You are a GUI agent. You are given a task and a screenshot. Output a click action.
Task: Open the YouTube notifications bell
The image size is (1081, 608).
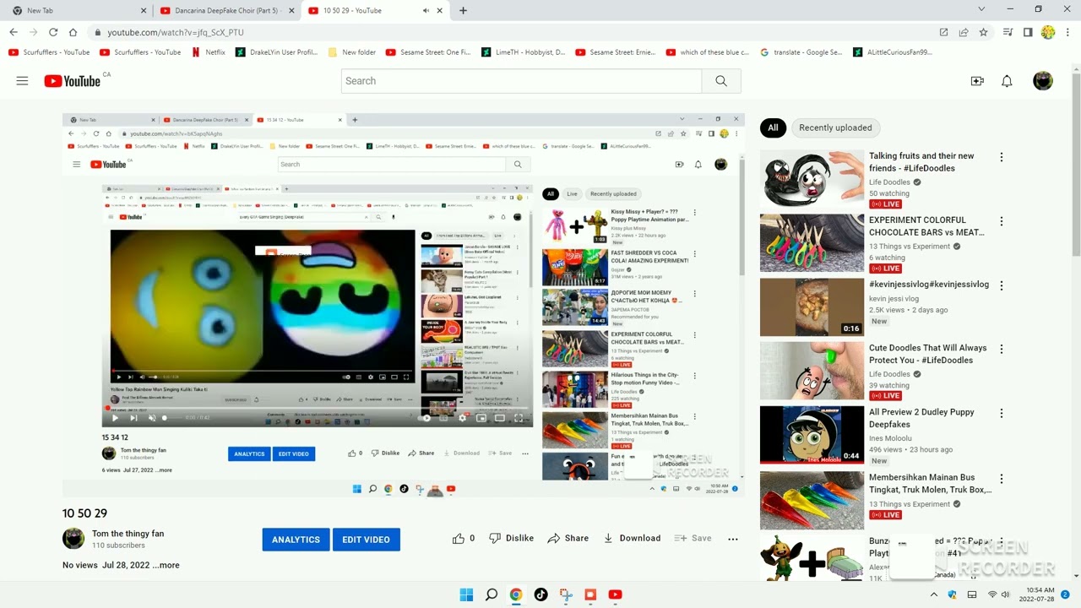1007,81
